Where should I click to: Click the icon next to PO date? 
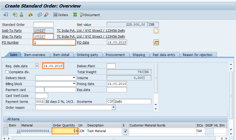156,42
